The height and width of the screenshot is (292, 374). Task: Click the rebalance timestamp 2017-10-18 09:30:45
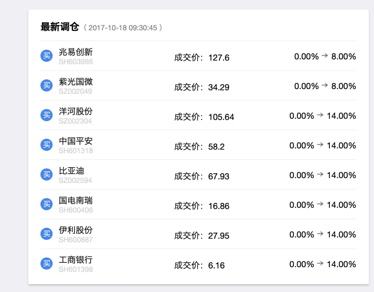coord(123,28)
